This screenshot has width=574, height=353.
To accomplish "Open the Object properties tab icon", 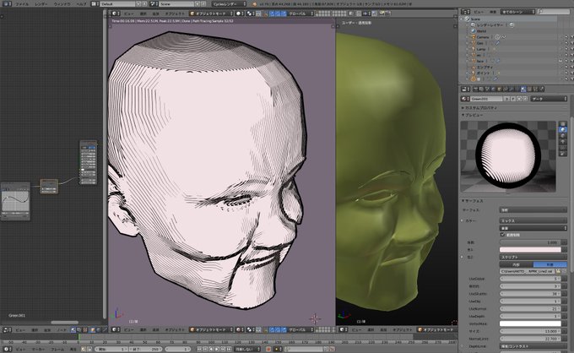I will [x=500, y=89].
